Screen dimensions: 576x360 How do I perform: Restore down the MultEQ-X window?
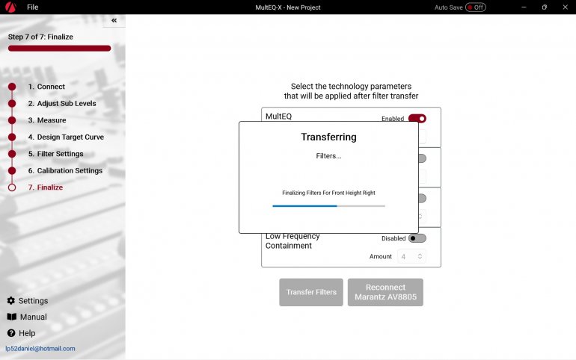(545, 7)
